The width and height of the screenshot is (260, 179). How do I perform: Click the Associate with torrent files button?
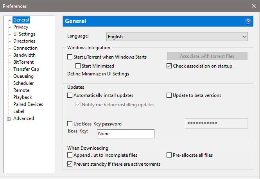[207, 56]
